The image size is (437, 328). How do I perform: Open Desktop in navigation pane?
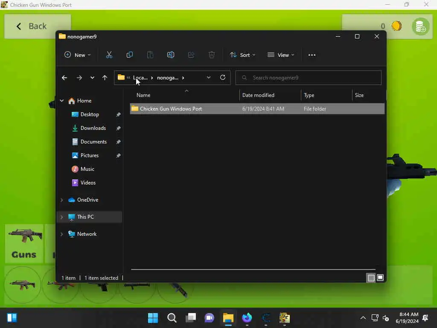tap(90, 114)
